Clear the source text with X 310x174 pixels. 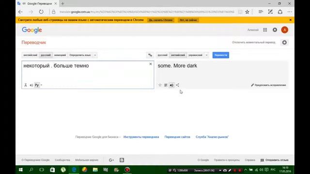(x=151, y=64)
